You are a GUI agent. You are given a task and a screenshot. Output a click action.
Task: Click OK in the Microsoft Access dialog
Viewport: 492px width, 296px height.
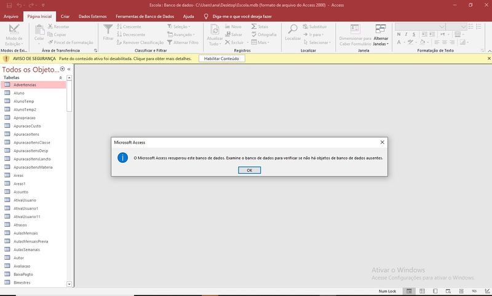(x=249, y=170)
